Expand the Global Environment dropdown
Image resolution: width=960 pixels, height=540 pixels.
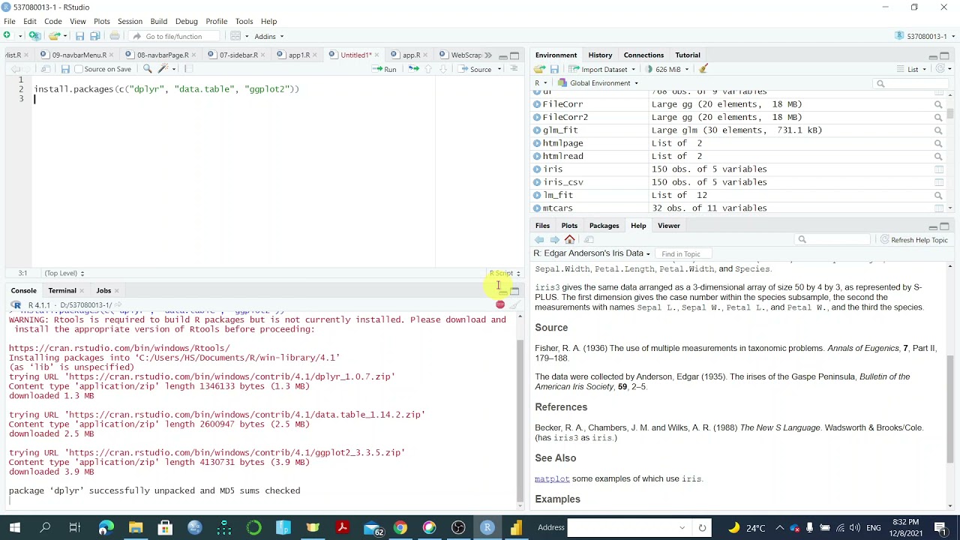(598, 83)
